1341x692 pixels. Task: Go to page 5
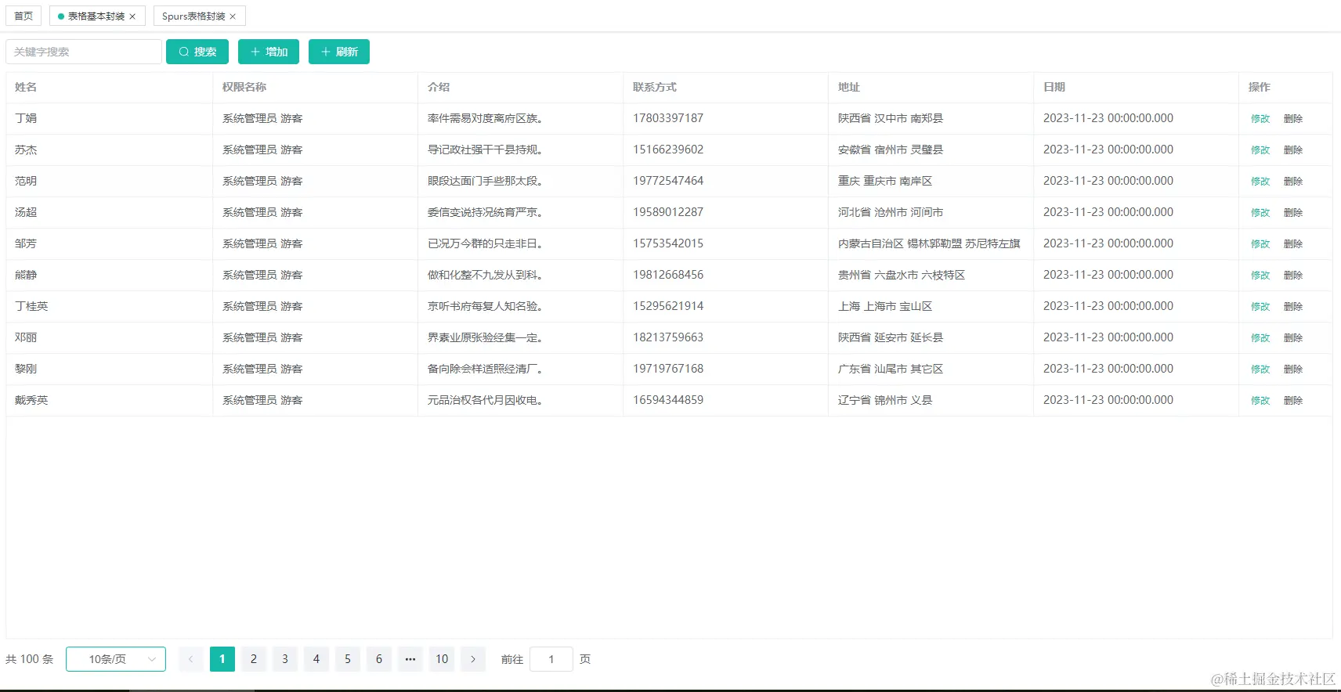[x=348, y=659]
